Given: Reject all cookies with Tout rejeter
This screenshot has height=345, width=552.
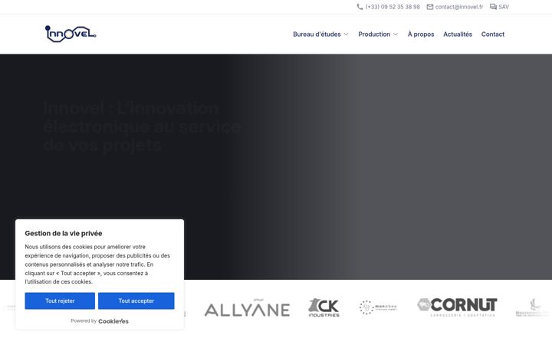Looking at the screenshot, I should point(60,301).
